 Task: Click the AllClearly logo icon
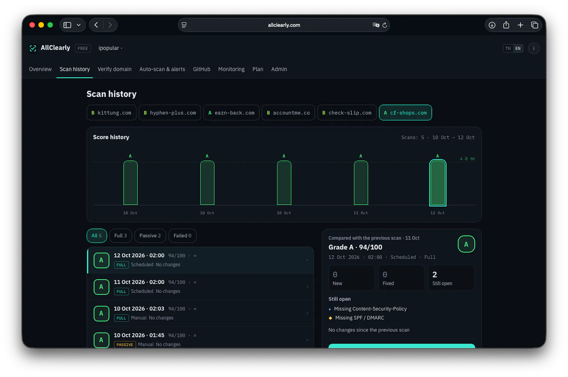click(33, 48)
